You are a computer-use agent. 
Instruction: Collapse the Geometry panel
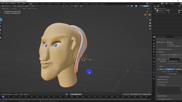point(160,52)
